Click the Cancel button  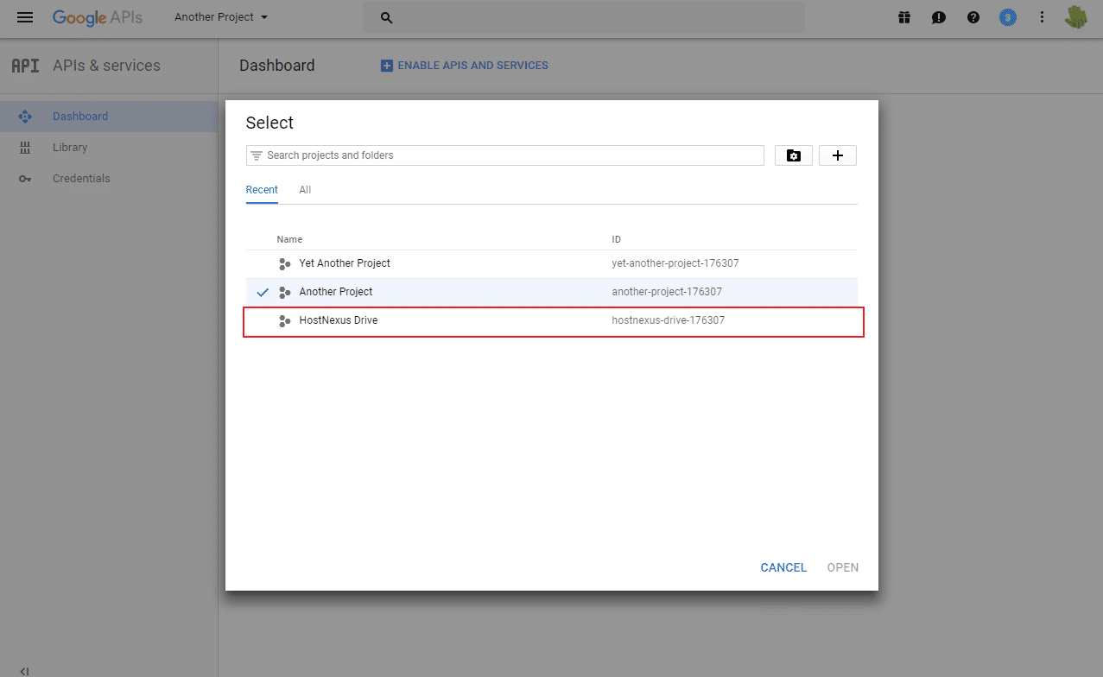(783, 567)
